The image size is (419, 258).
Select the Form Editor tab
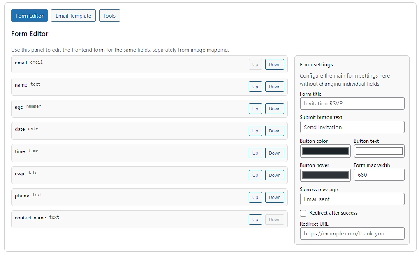[x=29, y=16]
